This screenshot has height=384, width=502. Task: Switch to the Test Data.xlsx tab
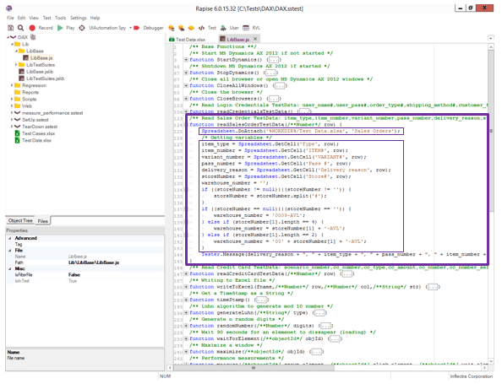click(188, 40)
